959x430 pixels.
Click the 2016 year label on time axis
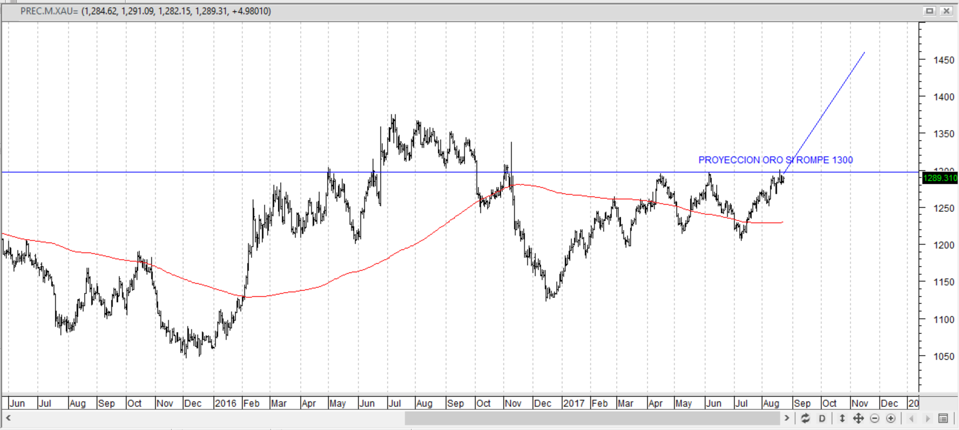click(x=226, y=403)
